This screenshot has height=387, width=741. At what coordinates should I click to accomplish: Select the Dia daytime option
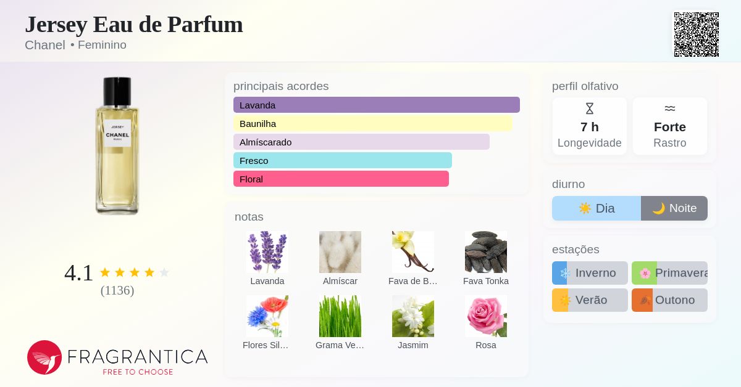597,208
